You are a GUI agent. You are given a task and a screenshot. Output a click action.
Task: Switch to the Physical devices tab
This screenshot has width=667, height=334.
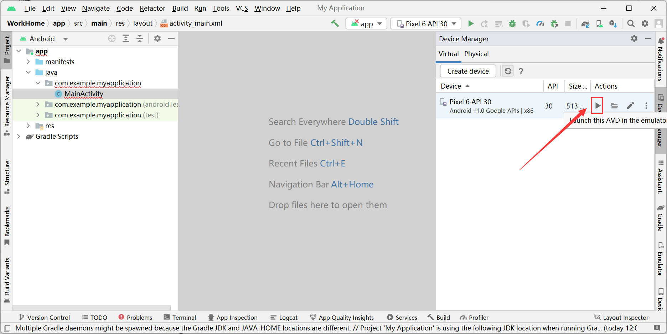click(476, 54)
